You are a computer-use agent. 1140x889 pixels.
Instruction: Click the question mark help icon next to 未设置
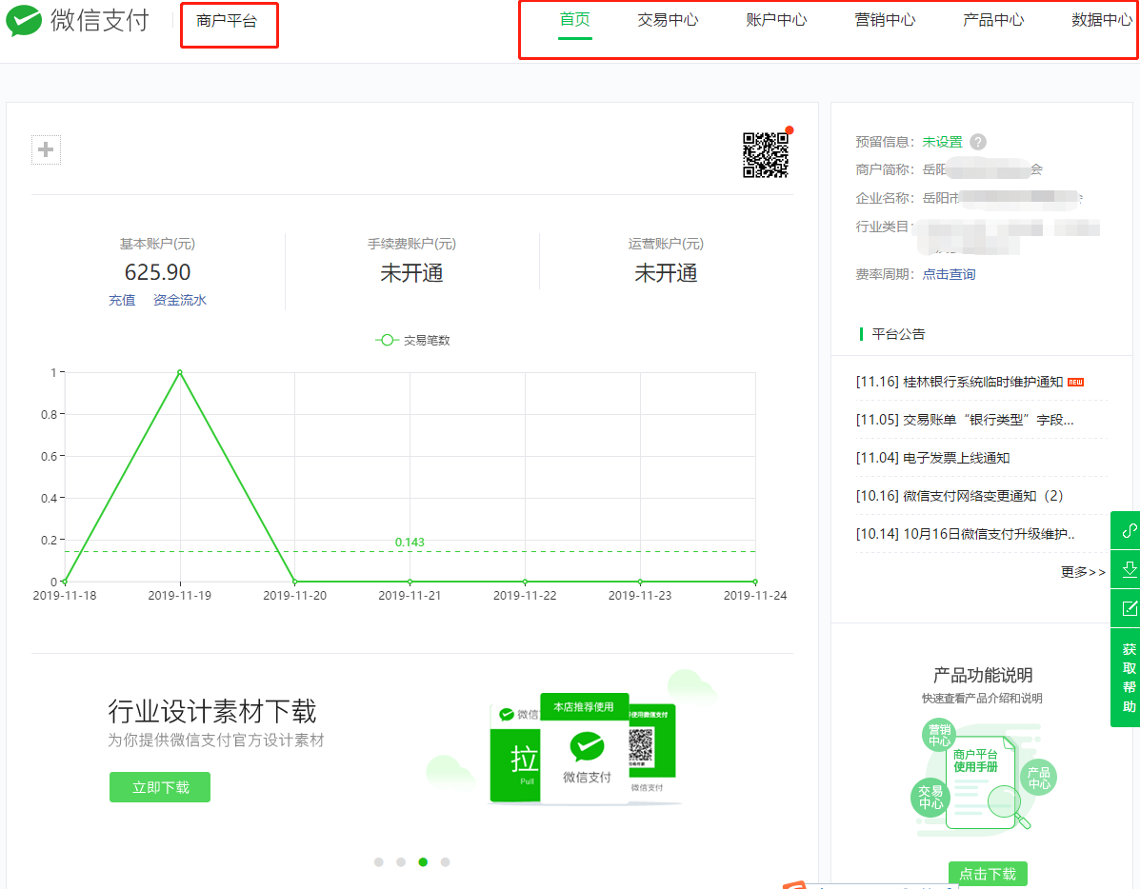pyautogui.click(x=979, y=142)
